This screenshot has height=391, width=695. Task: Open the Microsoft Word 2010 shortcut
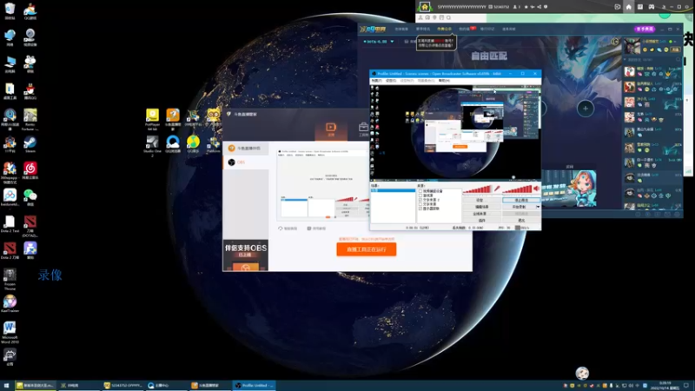pyautogui.click(x=10, y=333)
